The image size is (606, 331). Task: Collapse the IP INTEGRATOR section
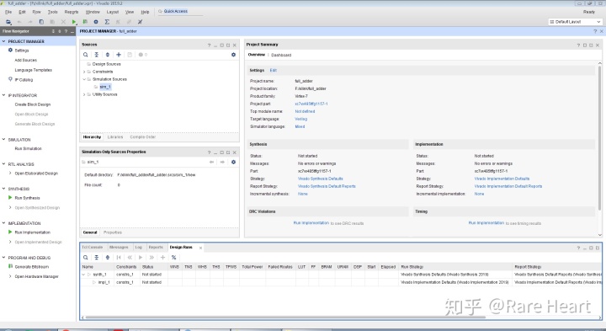[4, 95]
